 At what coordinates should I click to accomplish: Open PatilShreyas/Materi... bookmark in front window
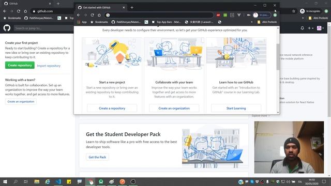[x=126, y=22]
